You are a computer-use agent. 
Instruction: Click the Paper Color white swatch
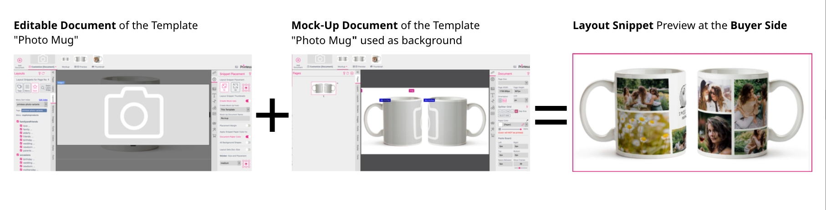point(500,124)
